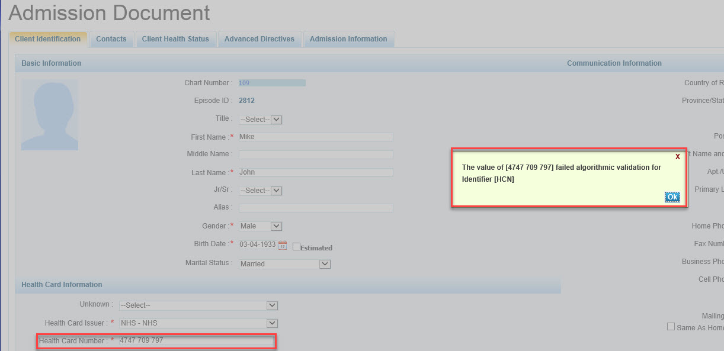
Task: Click the Chart Number field
Action: (x=272, y=83)
